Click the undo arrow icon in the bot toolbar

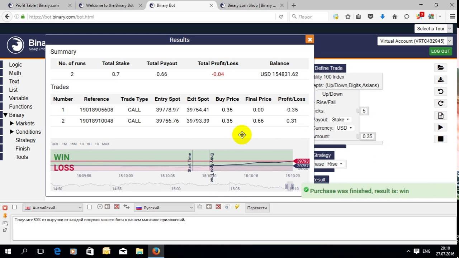[441, 91]
